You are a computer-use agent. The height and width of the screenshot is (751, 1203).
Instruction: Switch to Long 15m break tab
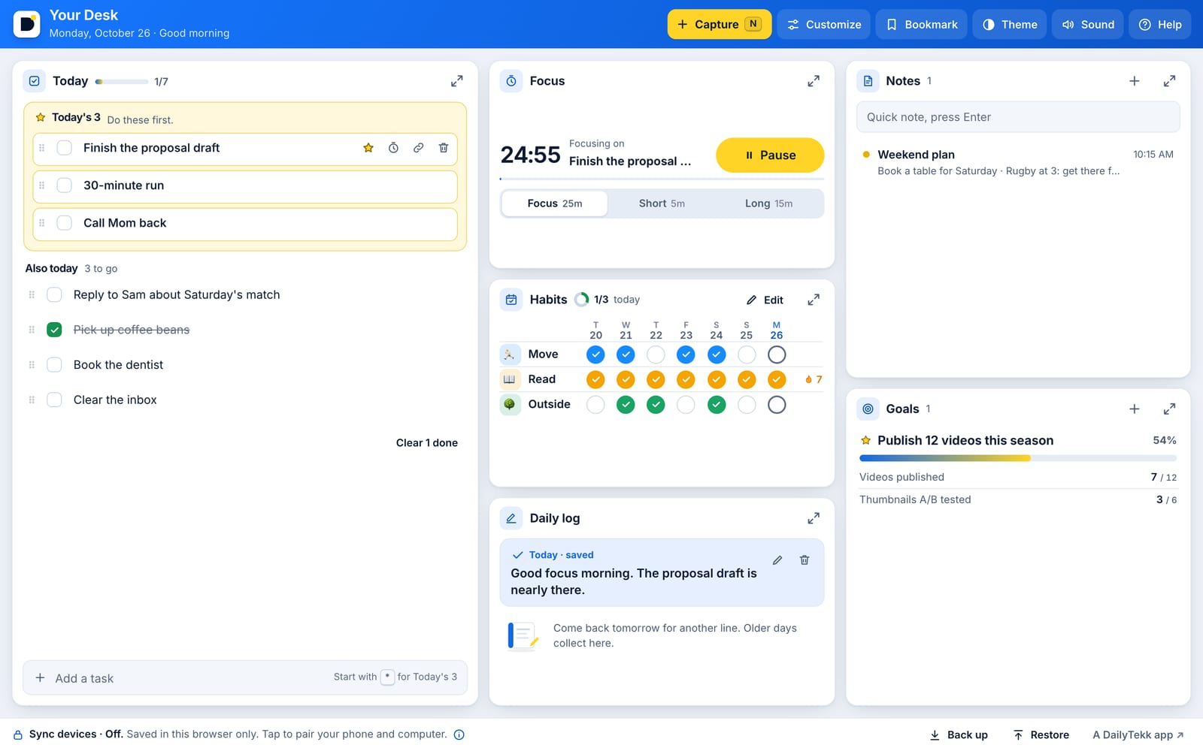(x=768, y=204)
